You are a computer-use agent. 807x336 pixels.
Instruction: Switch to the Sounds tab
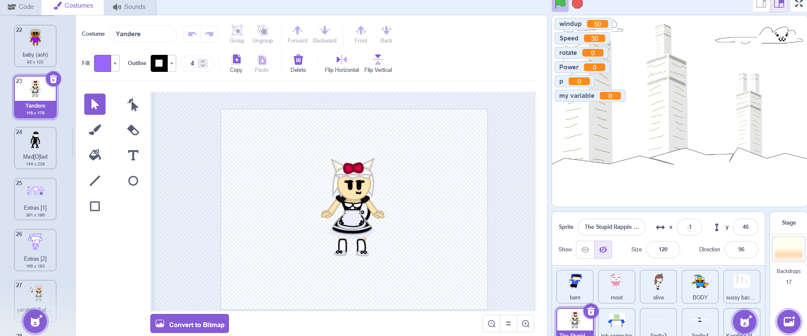129,7
